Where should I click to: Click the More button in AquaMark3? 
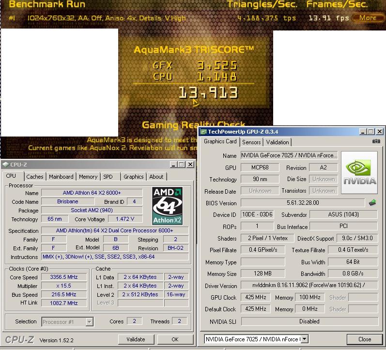click(x=368, y=18)
